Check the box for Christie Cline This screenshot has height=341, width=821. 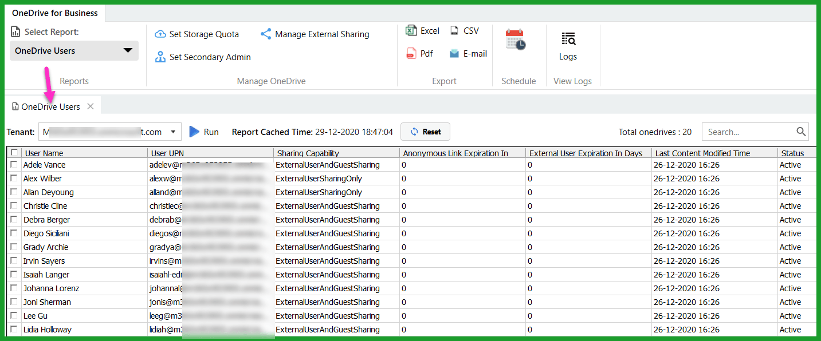[x=14, y=206]
